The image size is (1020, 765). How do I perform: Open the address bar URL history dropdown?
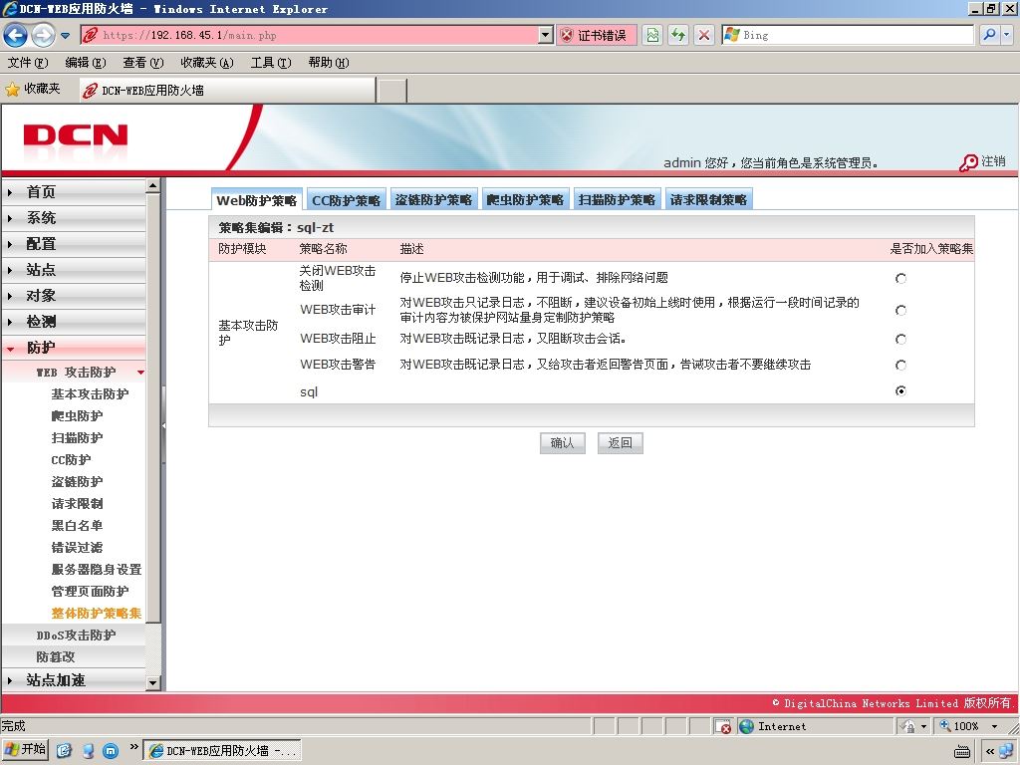(x=546, y=35)
